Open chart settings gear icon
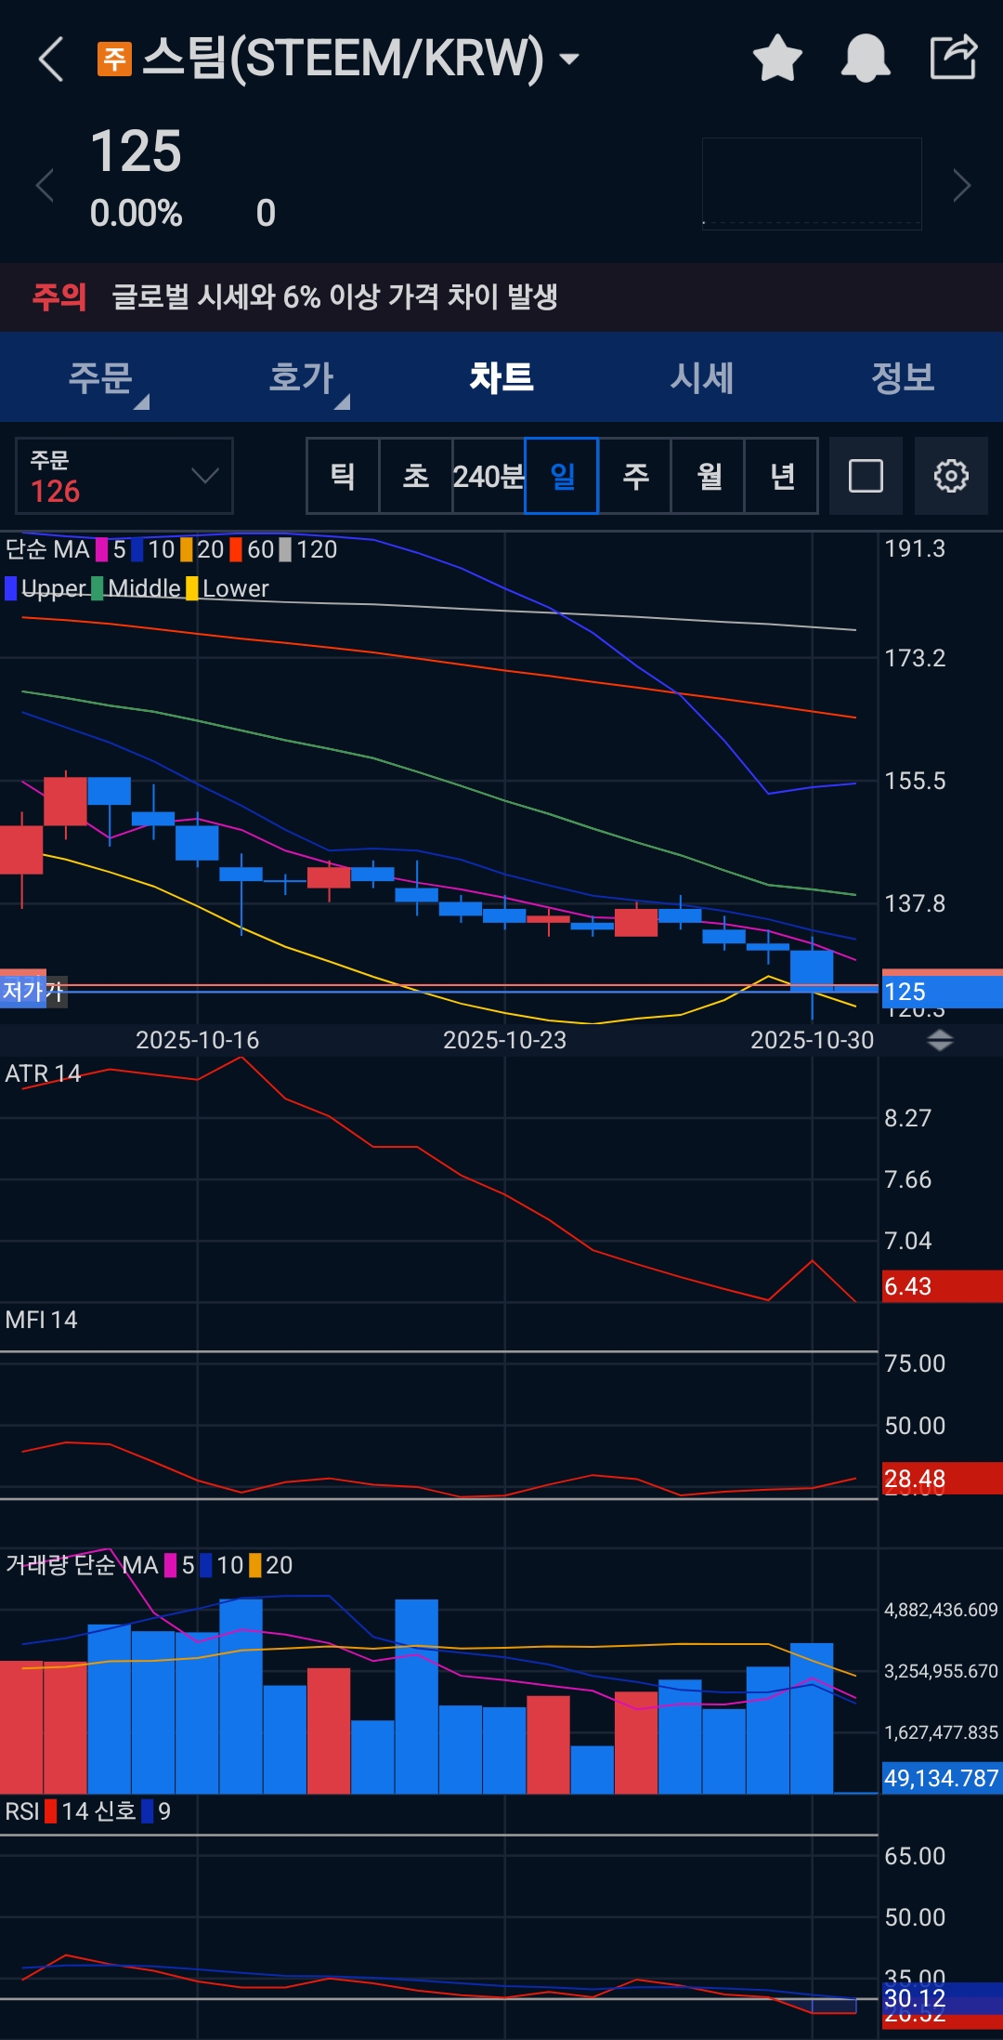 pos(951,476)
